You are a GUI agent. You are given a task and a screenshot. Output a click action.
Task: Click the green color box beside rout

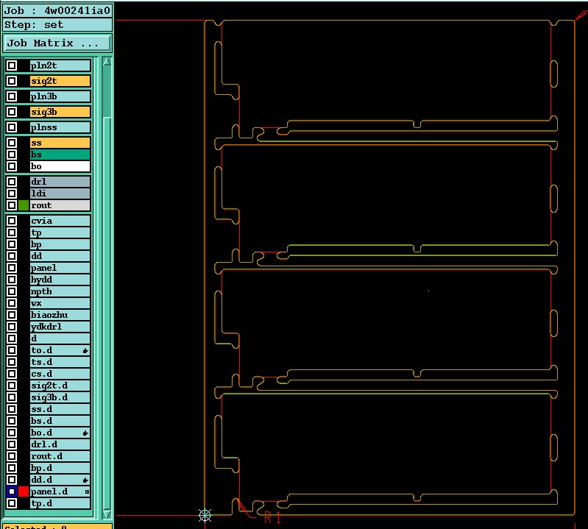(x=24, y=205)
